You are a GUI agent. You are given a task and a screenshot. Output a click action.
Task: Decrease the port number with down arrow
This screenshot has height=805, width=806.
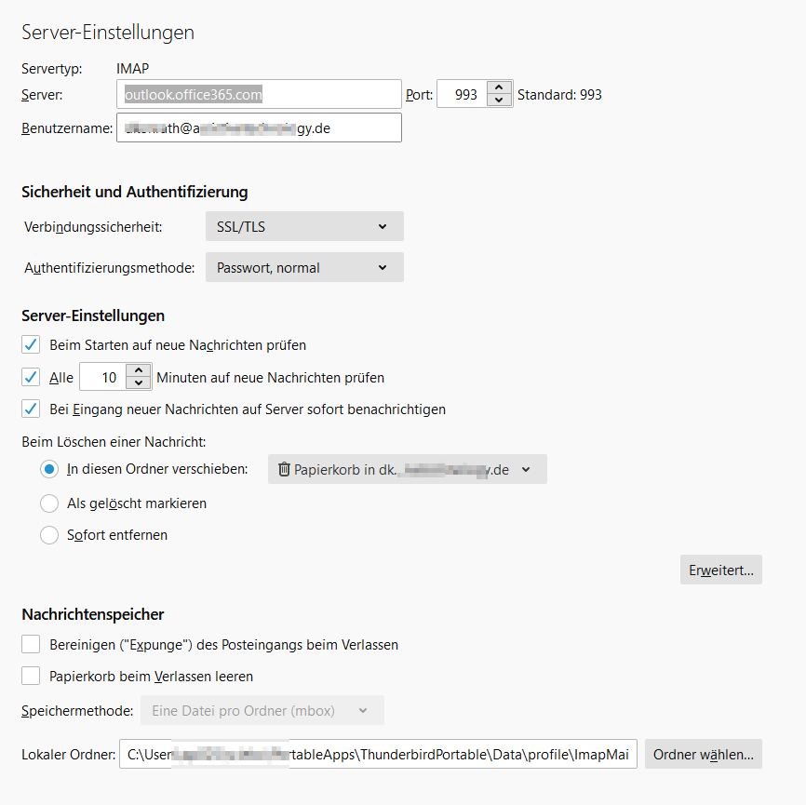pyautogui.click(x=500, y=101)
